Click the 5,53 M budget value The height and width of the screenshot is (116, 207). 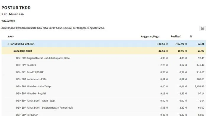click(164, 107)
